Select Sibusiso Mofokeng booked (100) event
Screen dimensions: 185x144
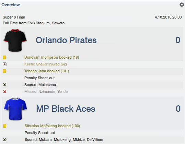[52, 126]
